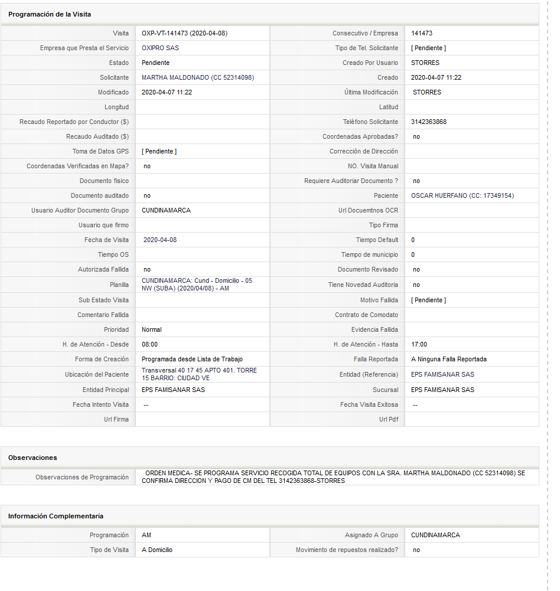Screen dimensions: 560x591
Task: Click the Programación de la Visita header
Action: pyautogui.click(x=50, y=14)
